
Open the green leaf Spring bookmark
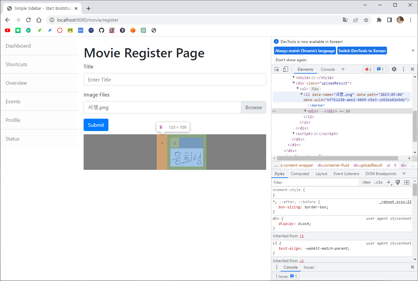[x=39, y=30]
